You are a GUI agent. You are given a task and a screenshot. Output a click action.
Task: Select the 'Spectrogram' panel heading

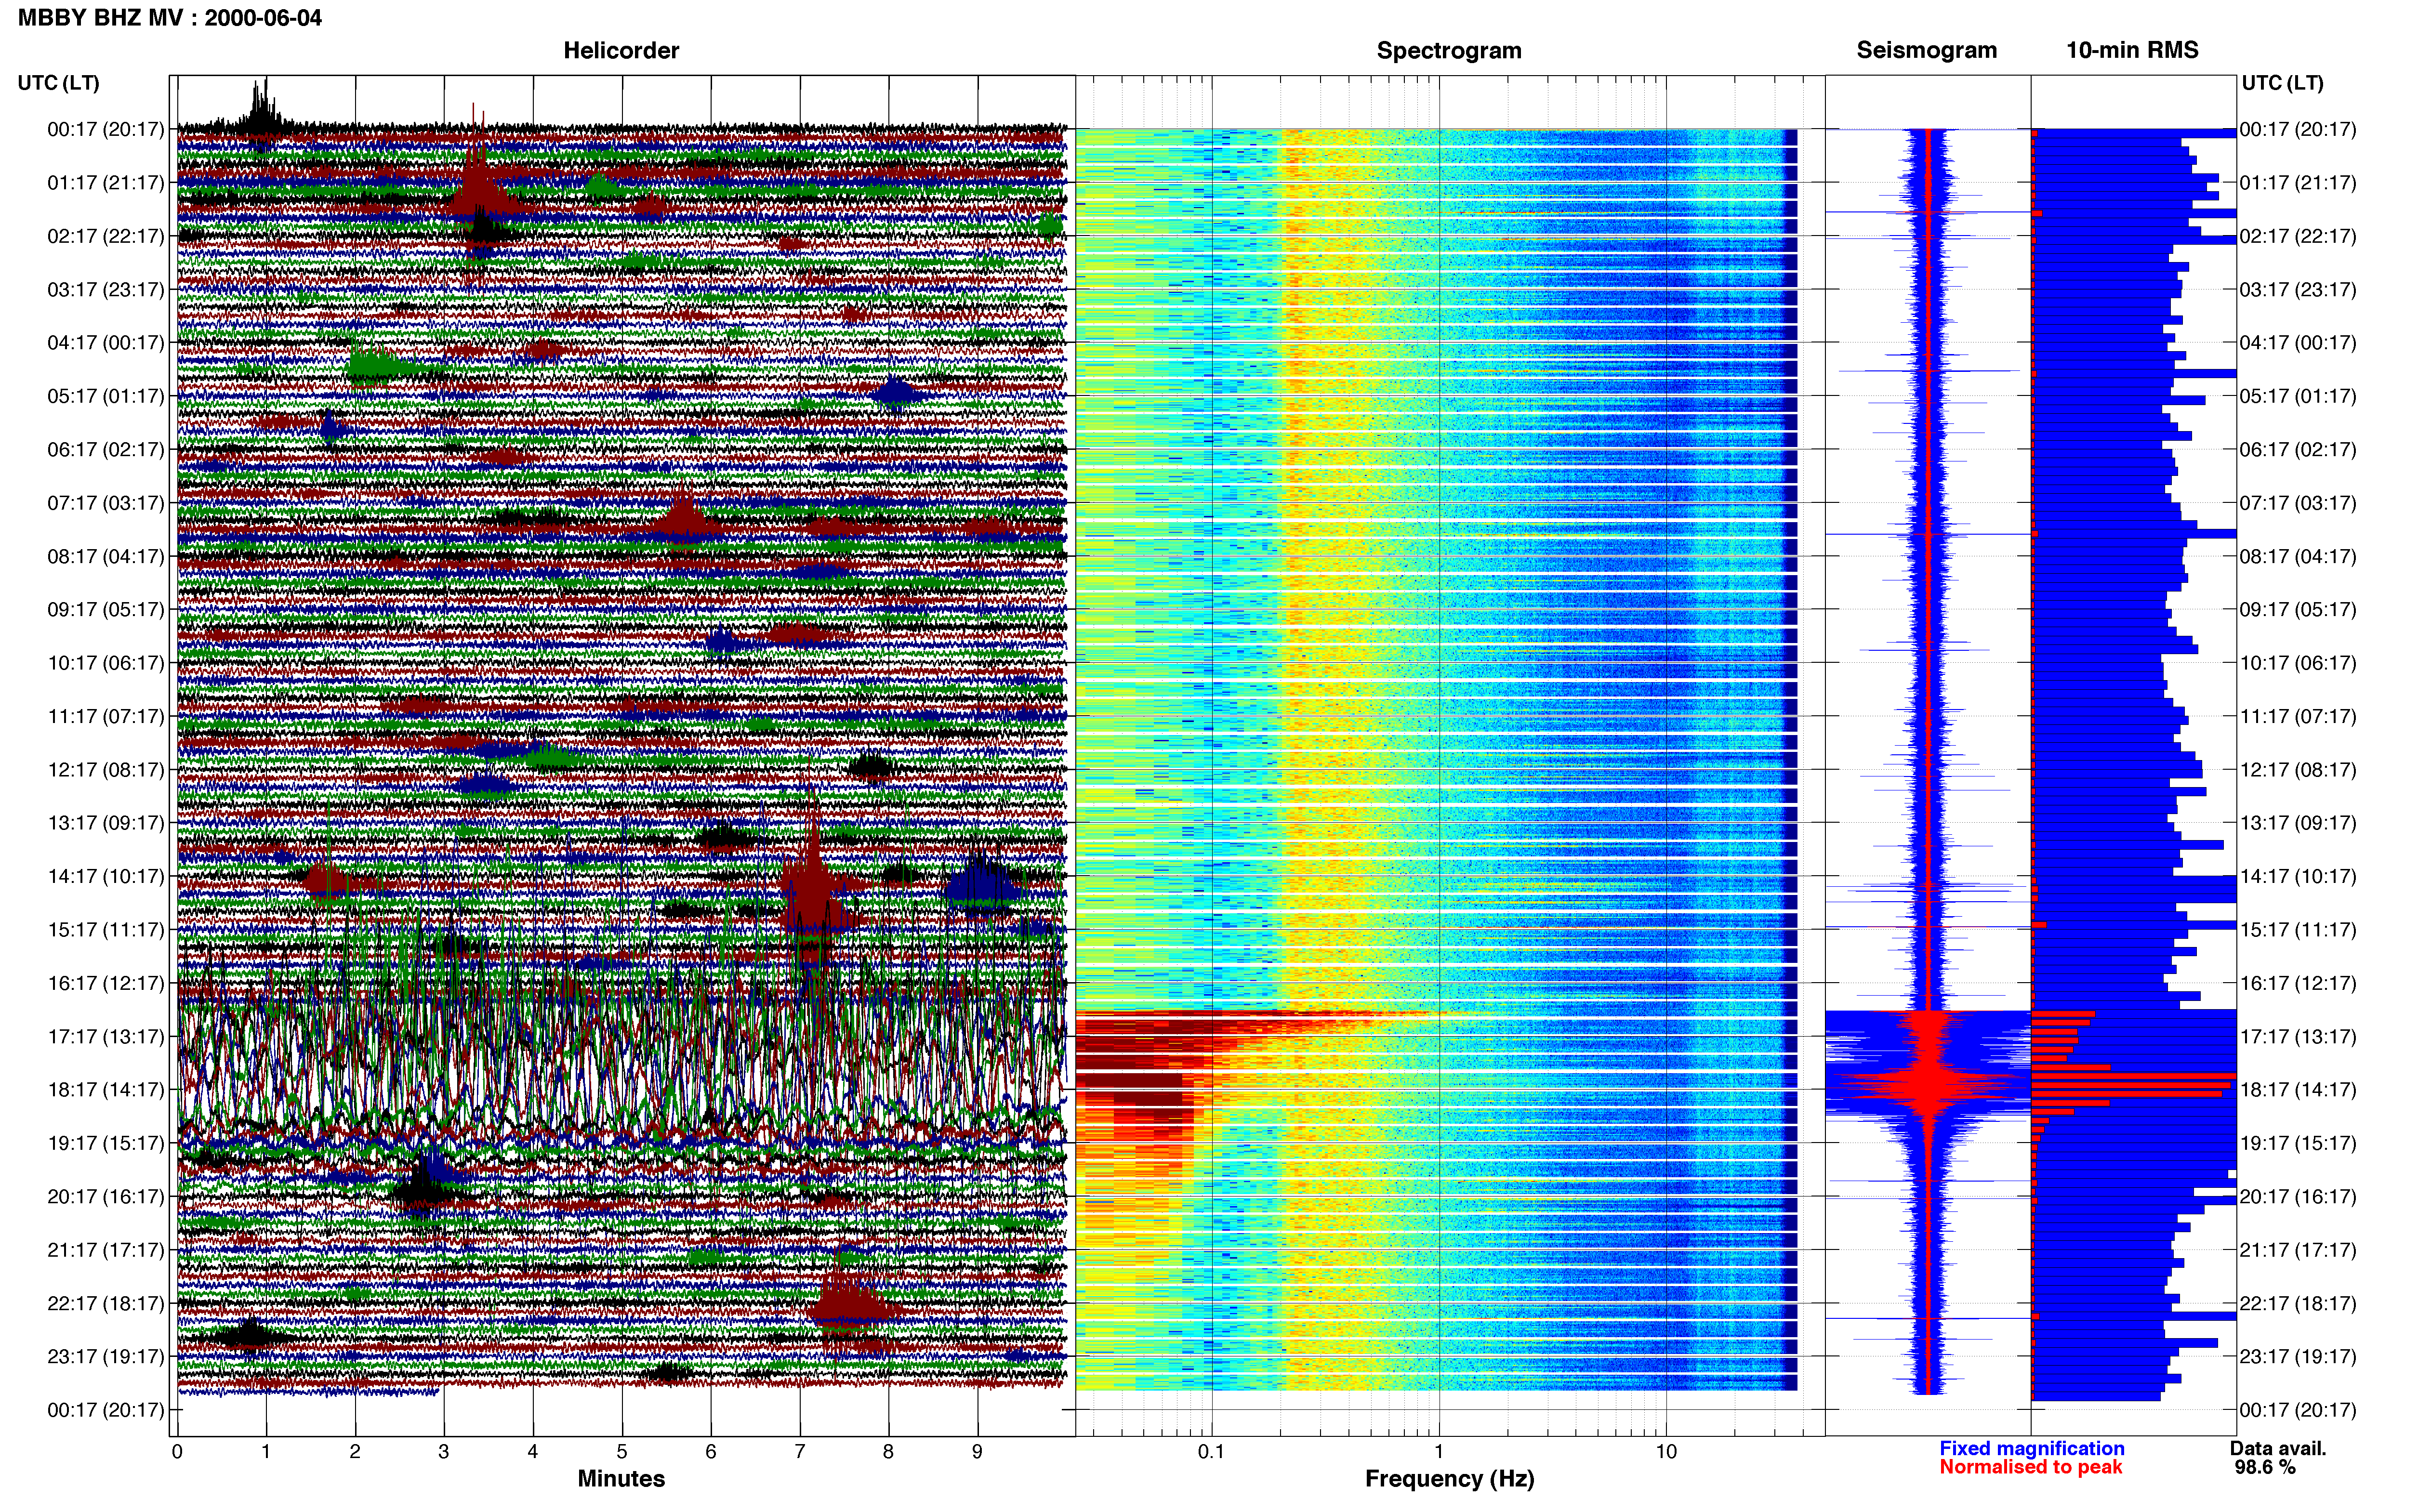click(1449, 50)
